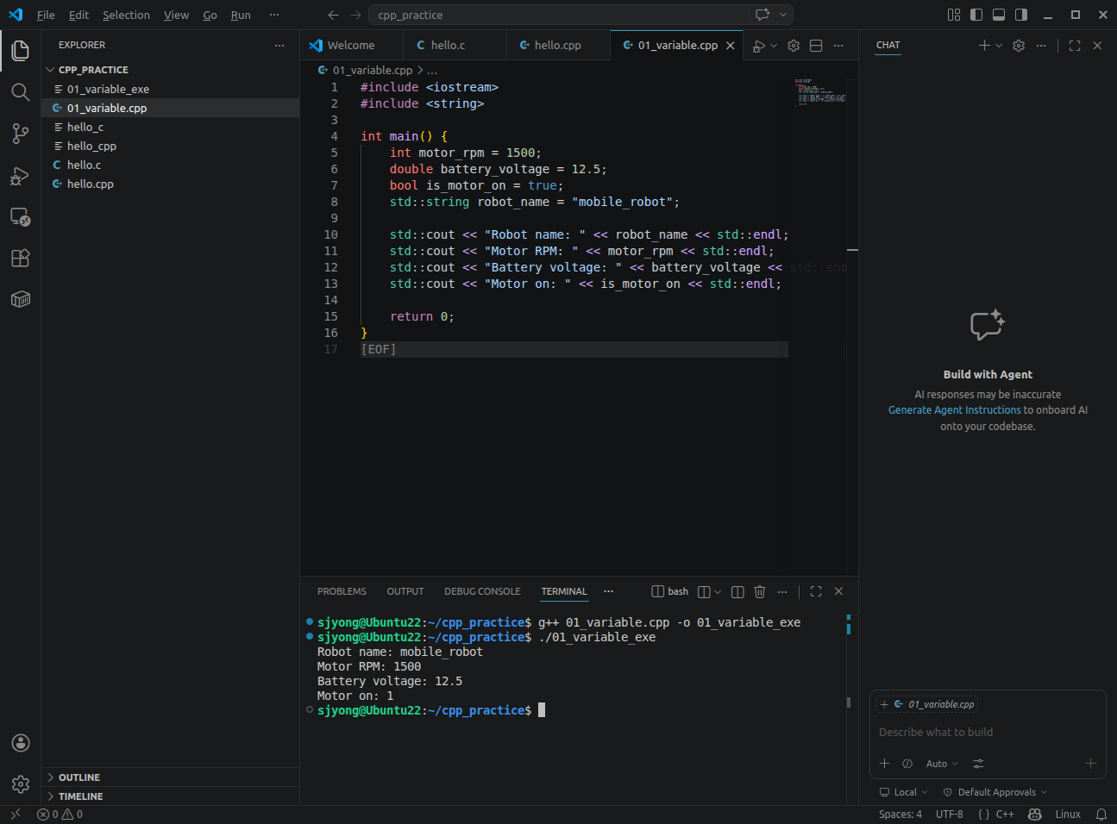Click the code minimap overview
The height and width of the screenshot is (824, 1117).
click(820, 92)
